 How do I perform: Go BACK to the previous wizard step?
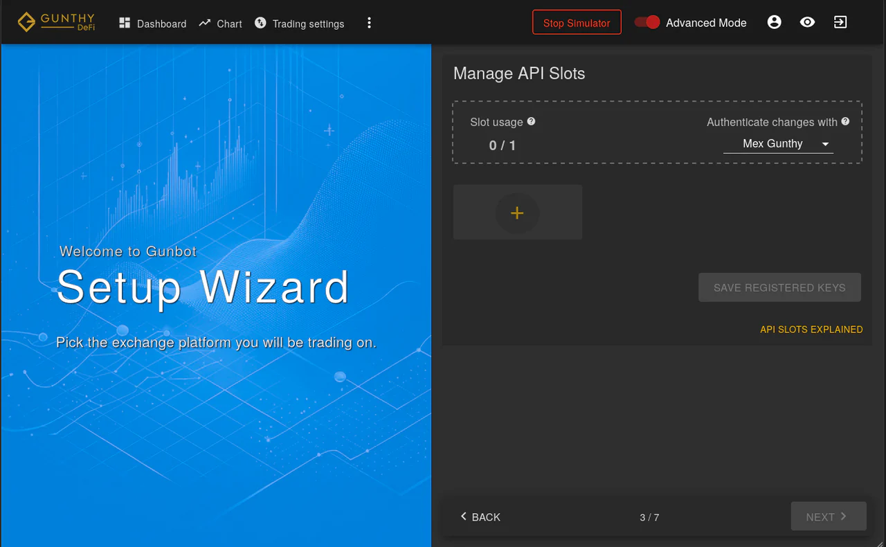[480, 517]
